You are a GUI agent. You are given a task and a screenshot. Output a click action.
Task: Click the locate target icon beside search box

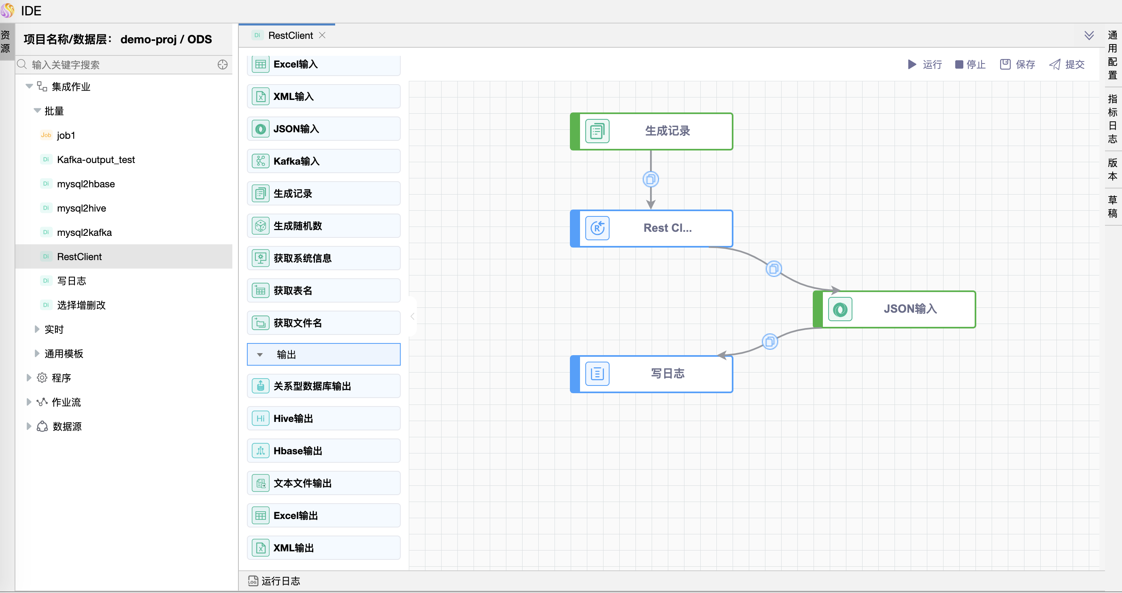(223, 65)
